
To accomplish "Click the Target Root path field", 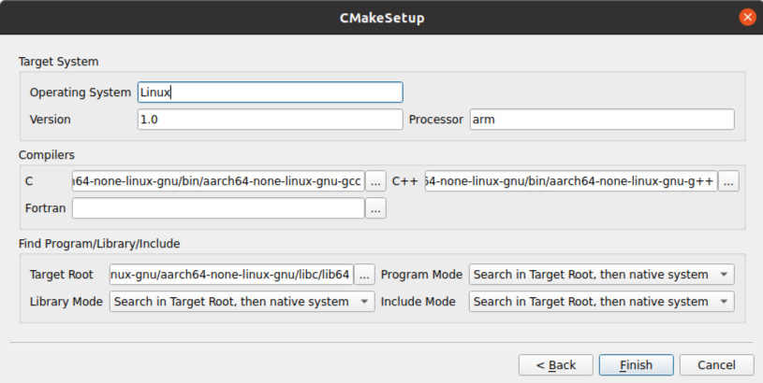I will (x=231, y=275).
